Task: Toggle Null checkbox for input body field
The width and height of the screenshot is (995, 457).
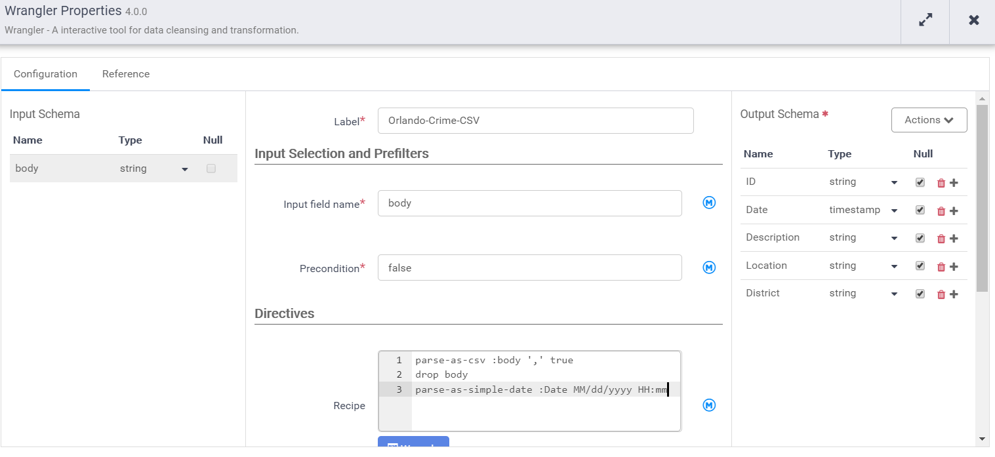Action: (x=211, y=169)
